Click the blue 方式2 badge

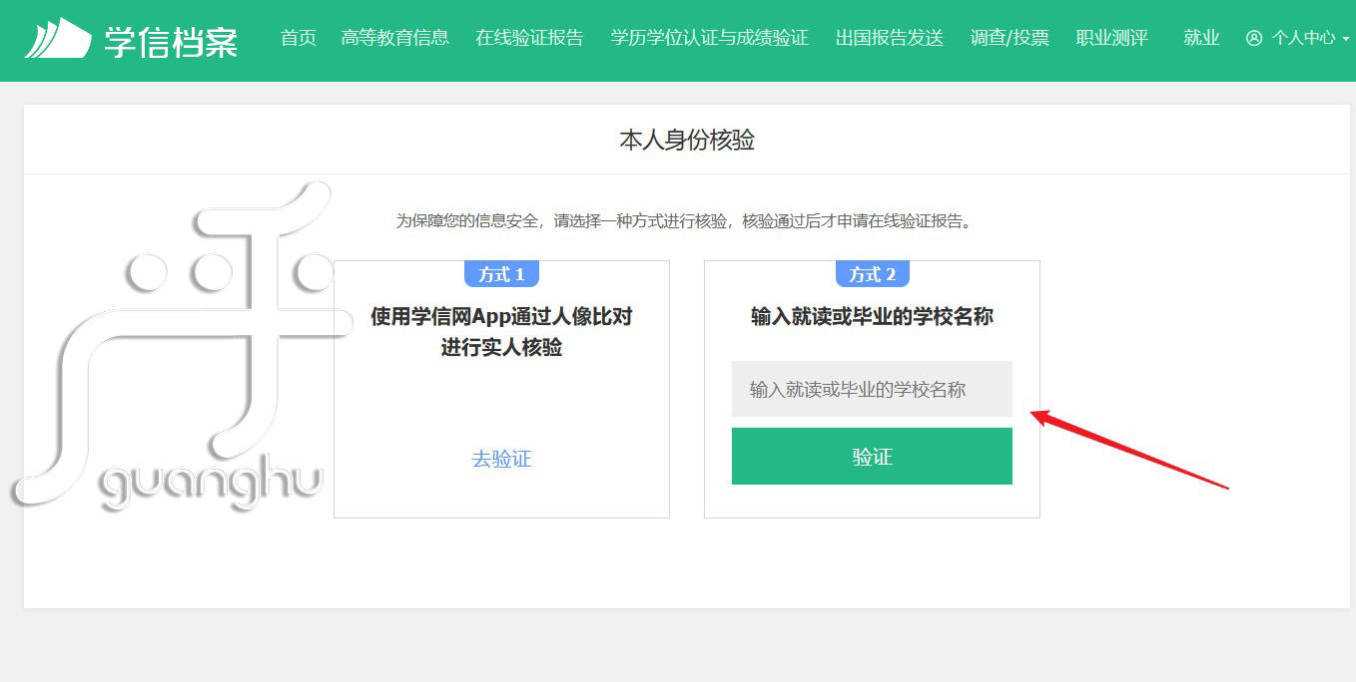pos(872,273)
